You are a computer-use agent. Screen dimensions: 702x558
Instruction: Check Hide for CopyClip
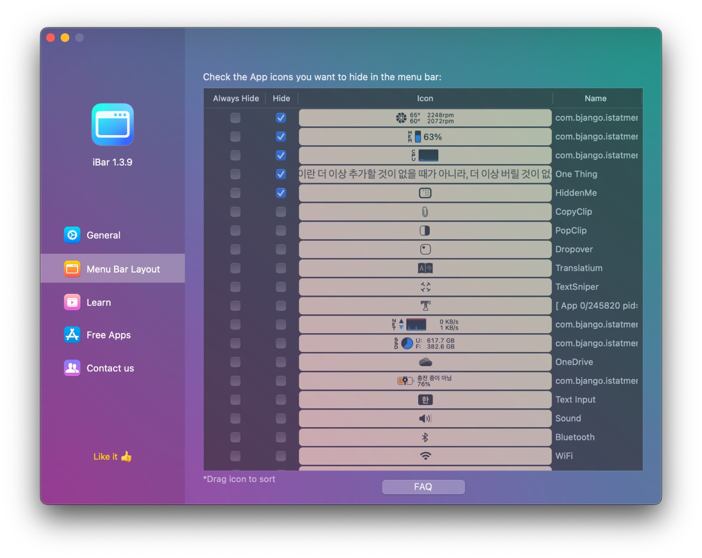[x=281, y=212]
